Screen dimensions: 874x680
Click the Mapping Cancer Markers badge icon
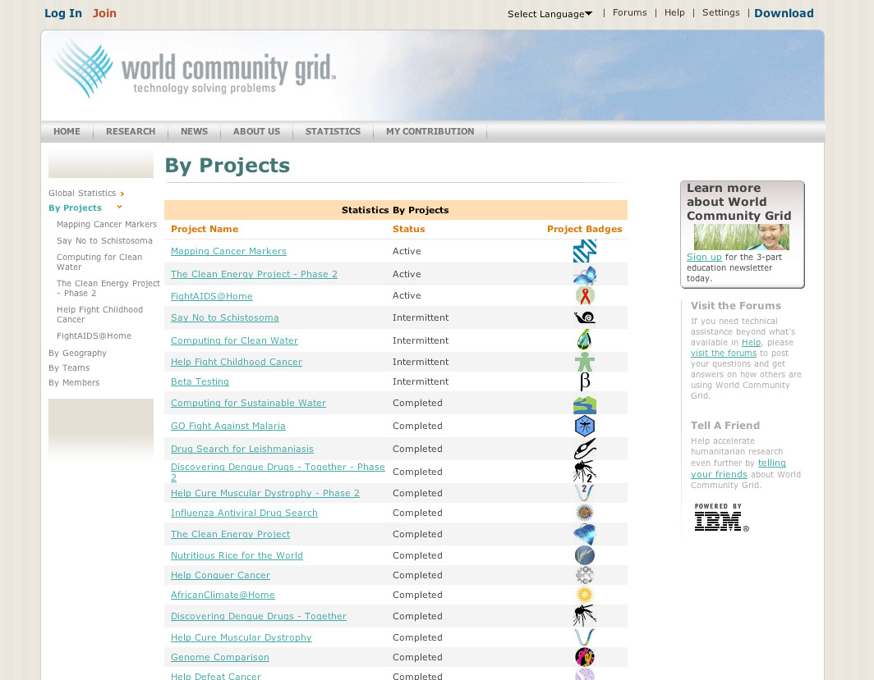(584, 251)
